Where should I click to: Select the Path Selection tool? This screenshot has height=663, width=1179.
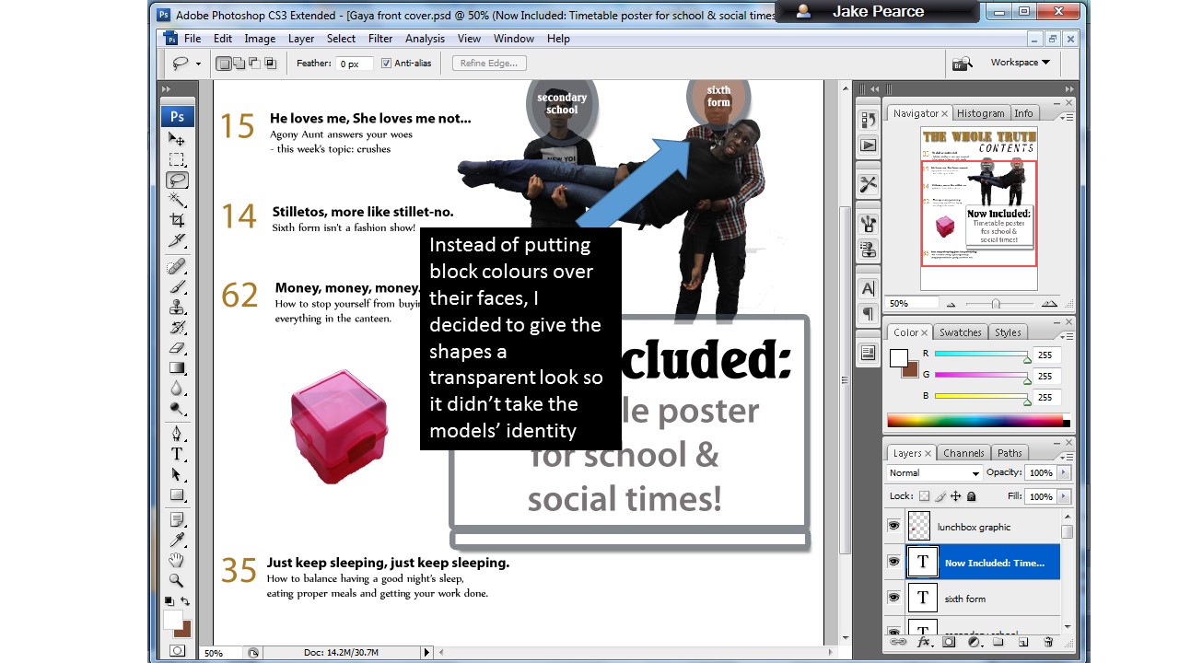coord(177,474)
